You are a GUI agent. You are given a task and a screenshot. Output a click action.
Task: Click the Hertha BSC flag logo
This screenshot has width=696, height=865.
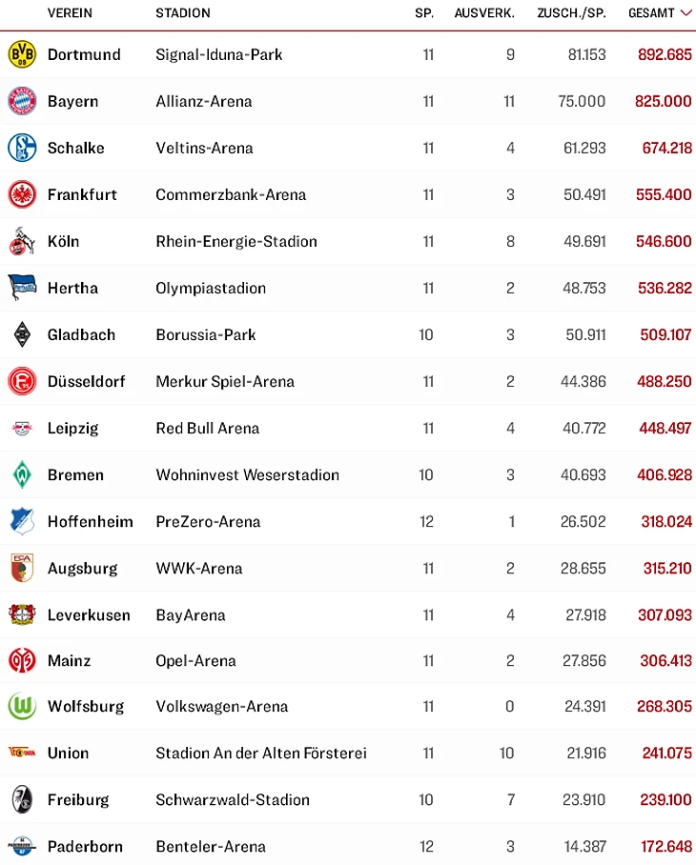click(21, 288)
